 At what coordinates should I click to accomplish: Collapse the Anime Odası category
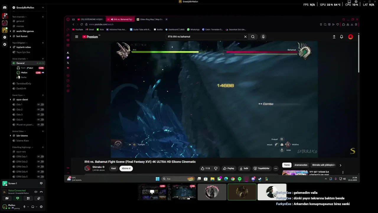[x=19, y=131]
